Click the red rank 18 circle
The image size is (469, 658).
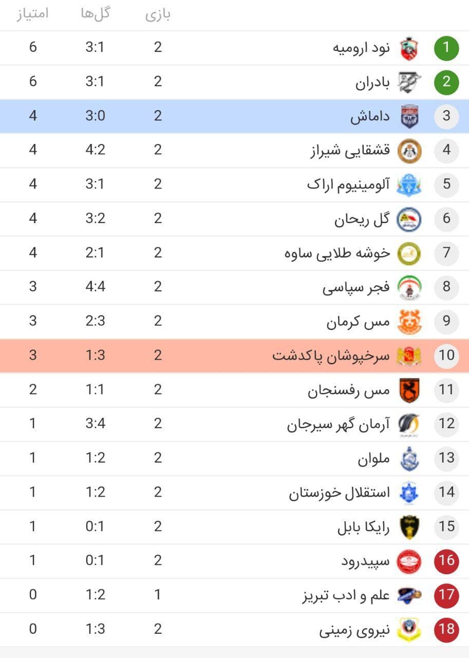tap(446, 629)
